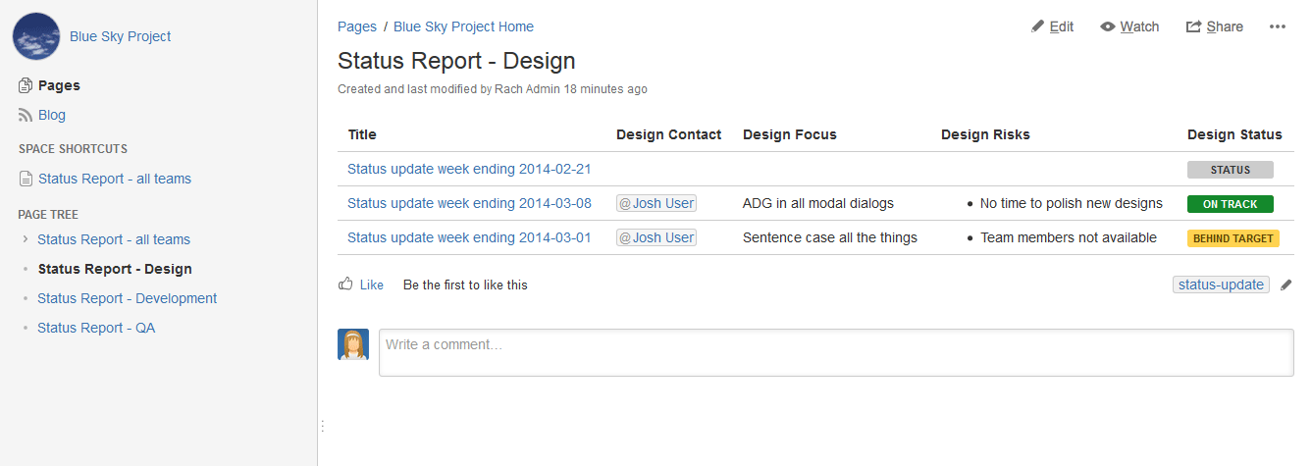1311x466 pixels.
Task: Open Status Report - QA page
Action: click(96, 328)
